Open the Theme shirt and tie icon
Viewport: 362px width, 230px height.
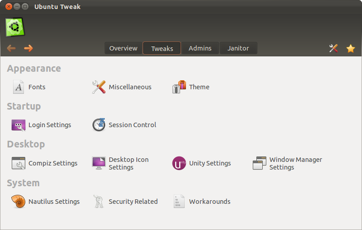click(179, 87)
